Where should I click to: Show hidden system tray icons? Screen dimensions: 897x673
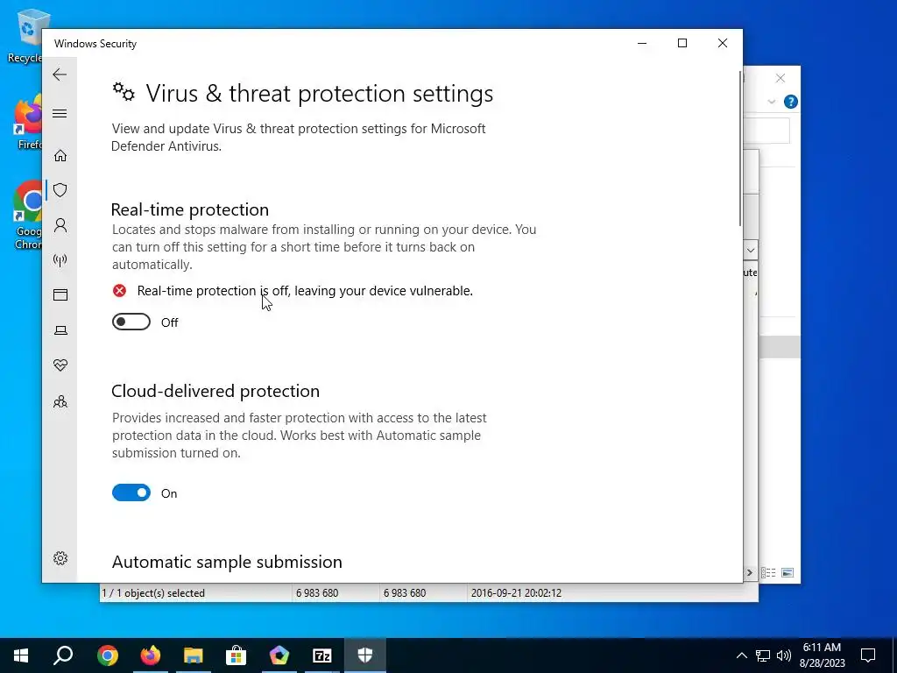(x=741, y=655)
